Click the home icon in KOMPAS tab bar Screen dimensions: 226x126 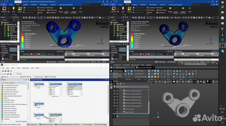tap(111, 68)
